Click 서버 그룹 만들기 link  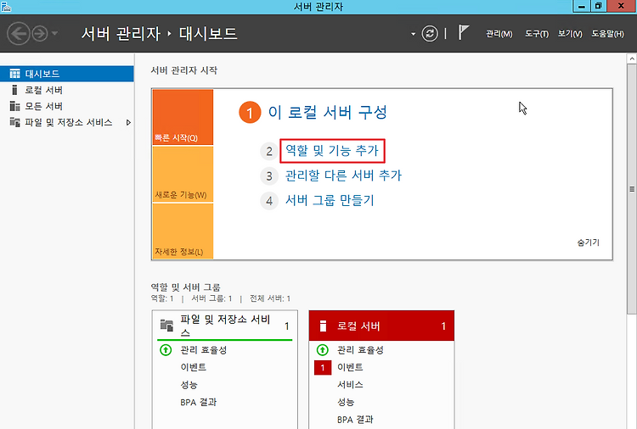click(x=330, y=200)
